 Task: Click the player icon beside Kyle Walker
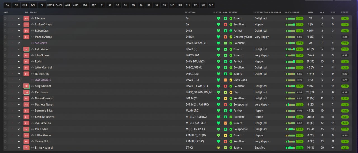(x=32, y=49)
